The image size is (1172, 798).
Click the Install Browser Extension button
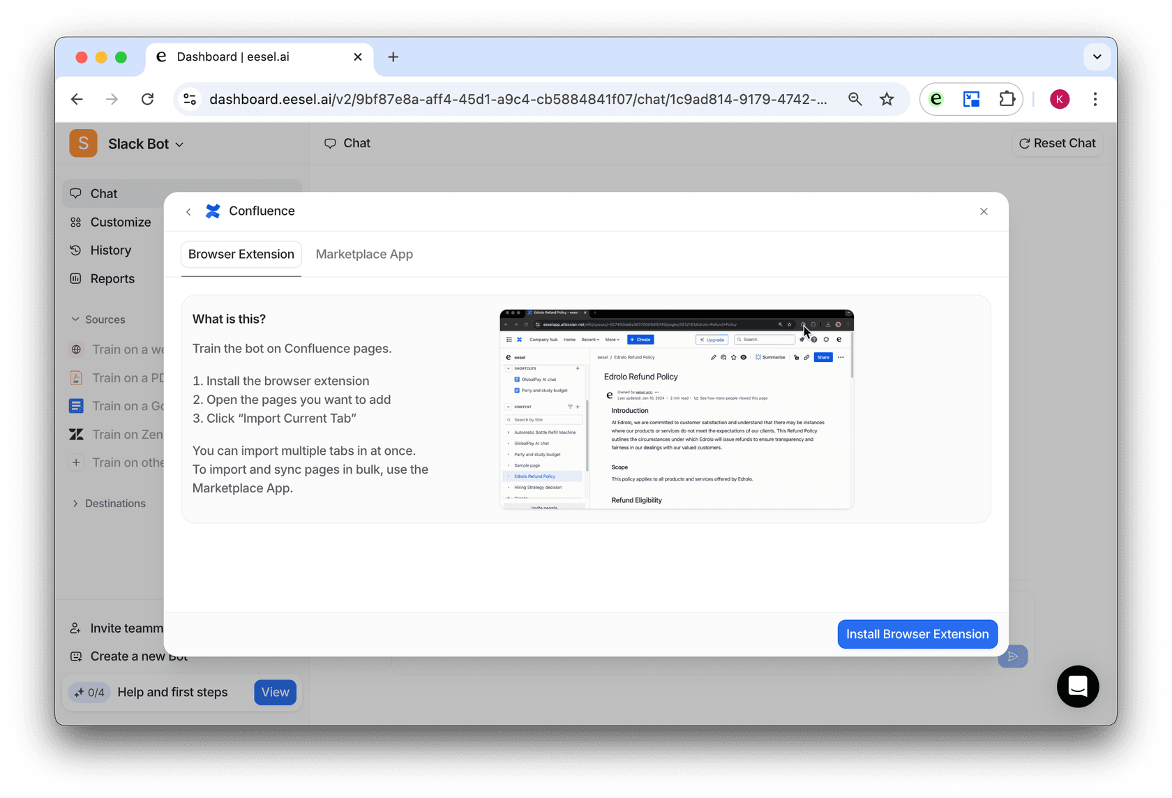pos(917,634)
